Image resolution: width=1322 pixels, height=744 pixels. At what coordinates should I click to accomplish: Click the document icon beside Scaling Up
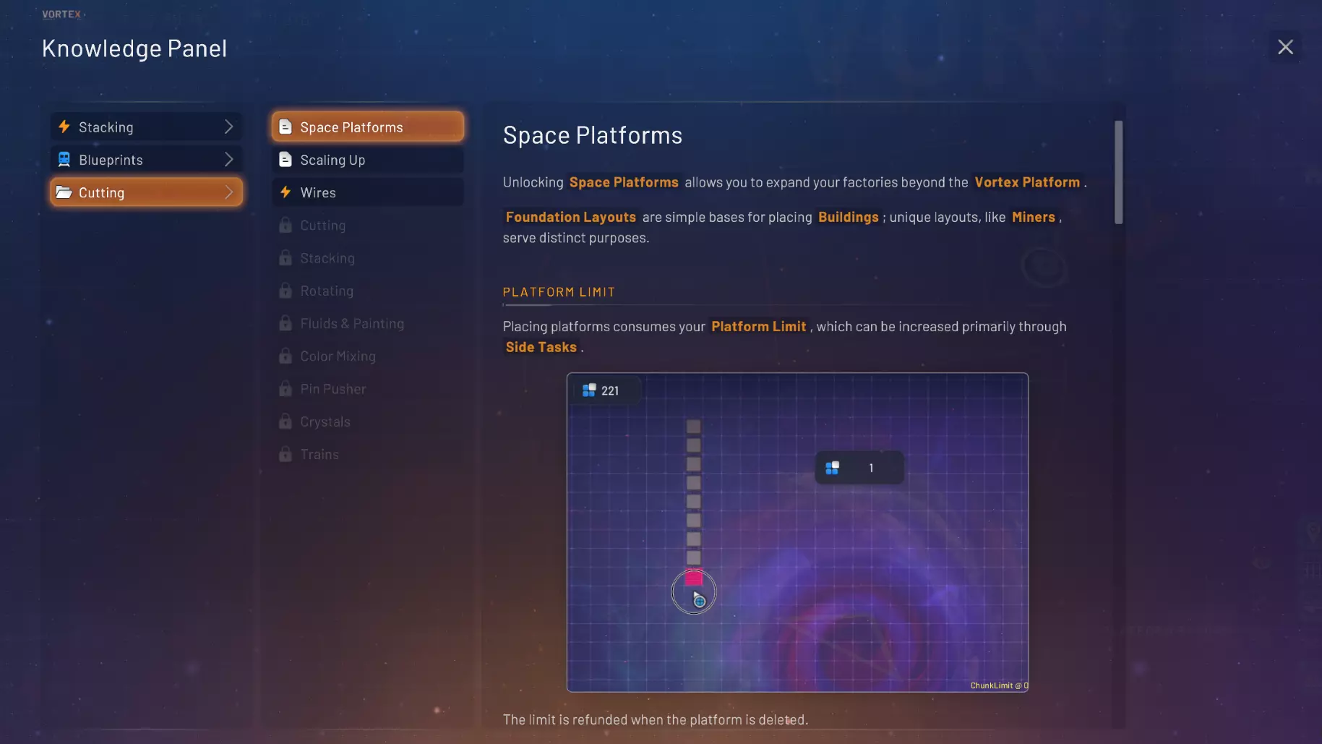[286, 159]
